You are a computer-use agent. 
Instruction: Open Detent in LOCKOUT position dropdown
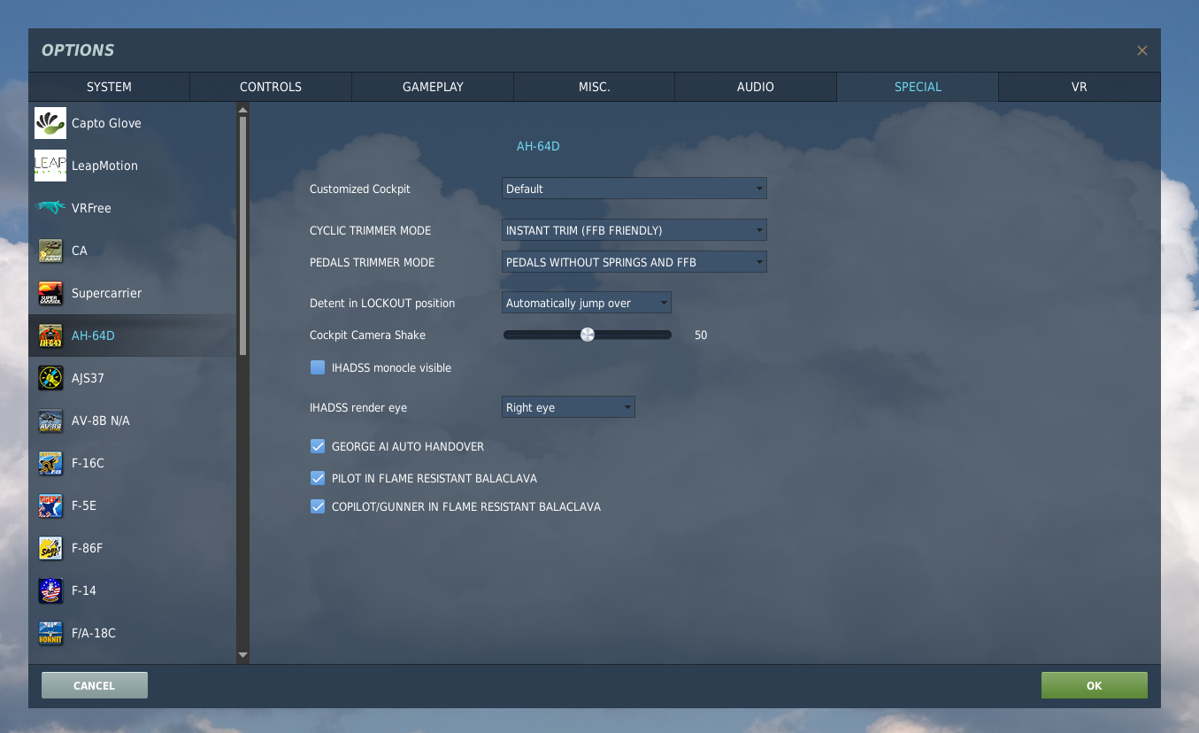tap(587, 303)
